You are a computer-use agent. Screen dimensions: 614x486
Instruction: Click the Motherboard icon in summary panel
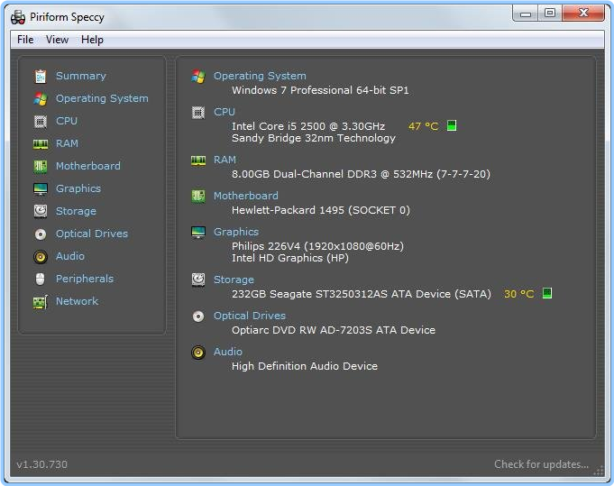click(198, 196)
